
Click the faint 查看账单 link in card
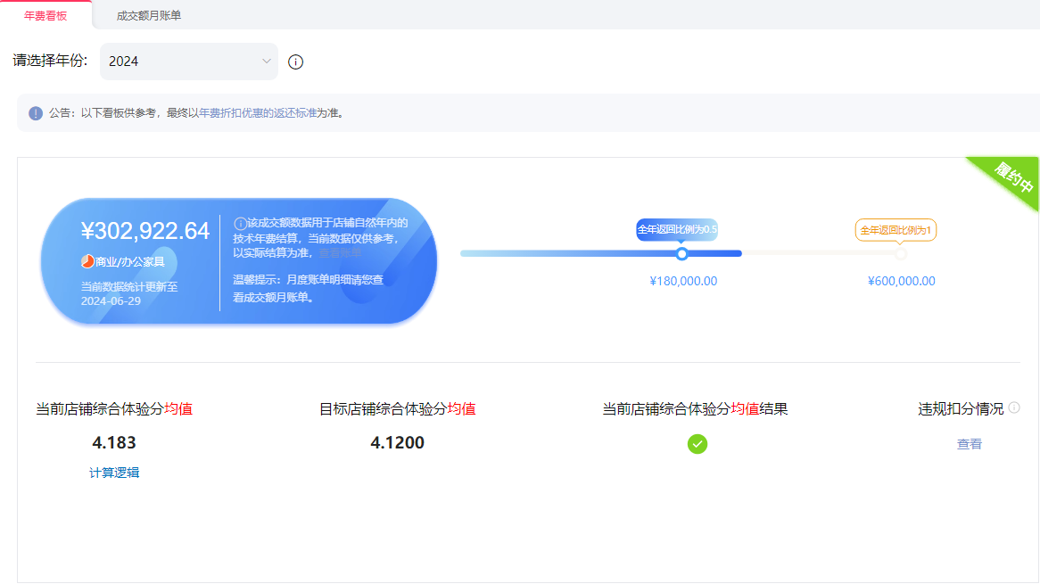point(340,253)
